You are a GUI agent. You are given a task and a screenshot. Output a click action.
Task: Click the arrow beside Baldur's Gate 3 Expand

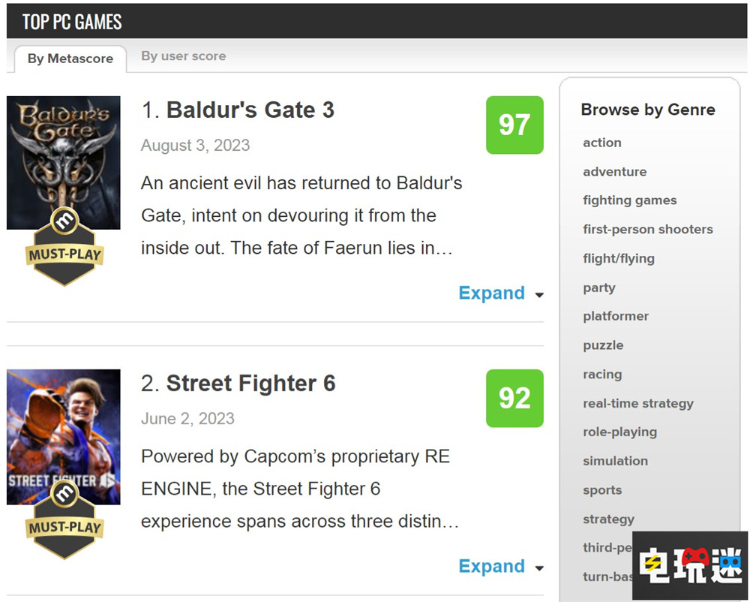[x=539, y=295]
